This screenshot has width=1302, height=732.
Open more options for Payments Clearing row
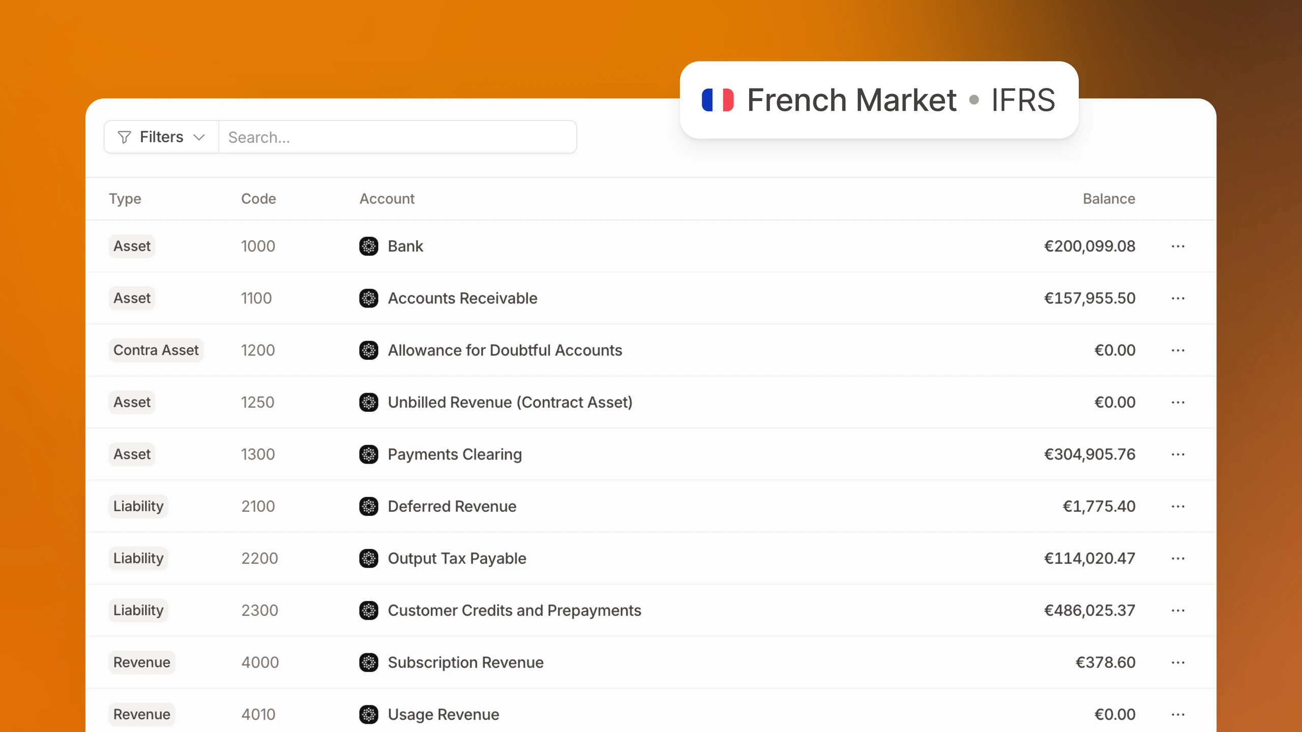1178,454
